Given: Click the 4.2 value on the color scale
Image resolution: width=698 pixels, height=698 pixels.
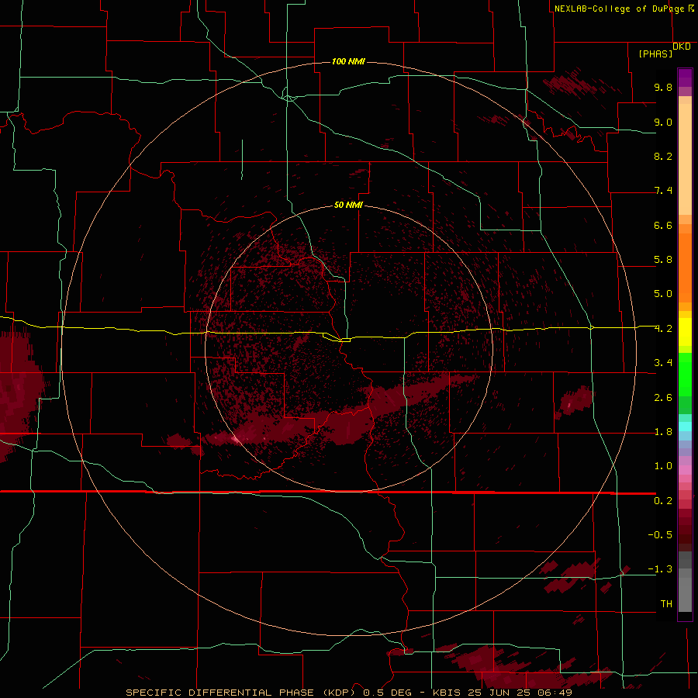Looking at the screenshot, I should (x=663, y=329).
